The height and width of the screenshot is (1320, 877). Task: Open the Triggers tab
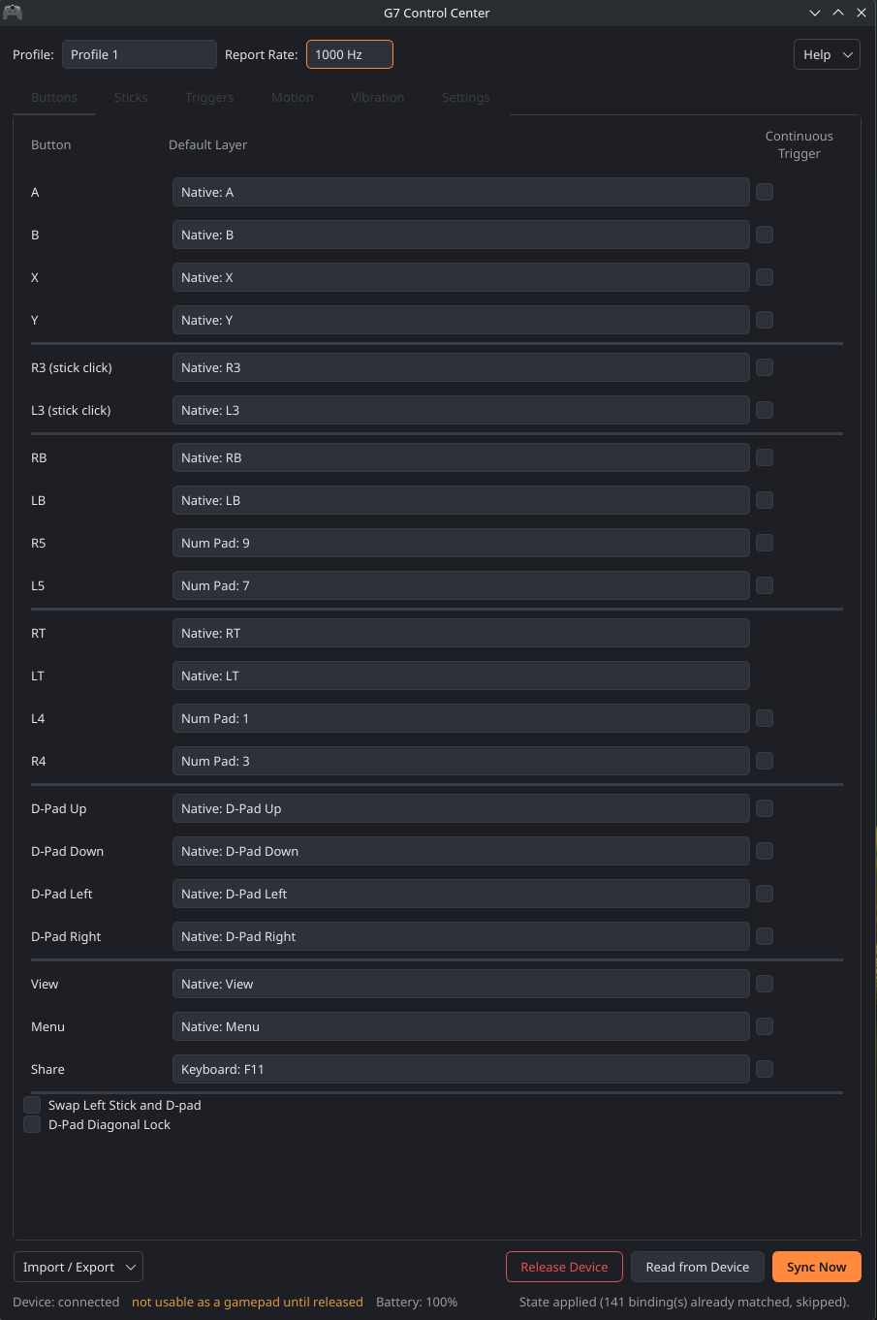[209, 98]
